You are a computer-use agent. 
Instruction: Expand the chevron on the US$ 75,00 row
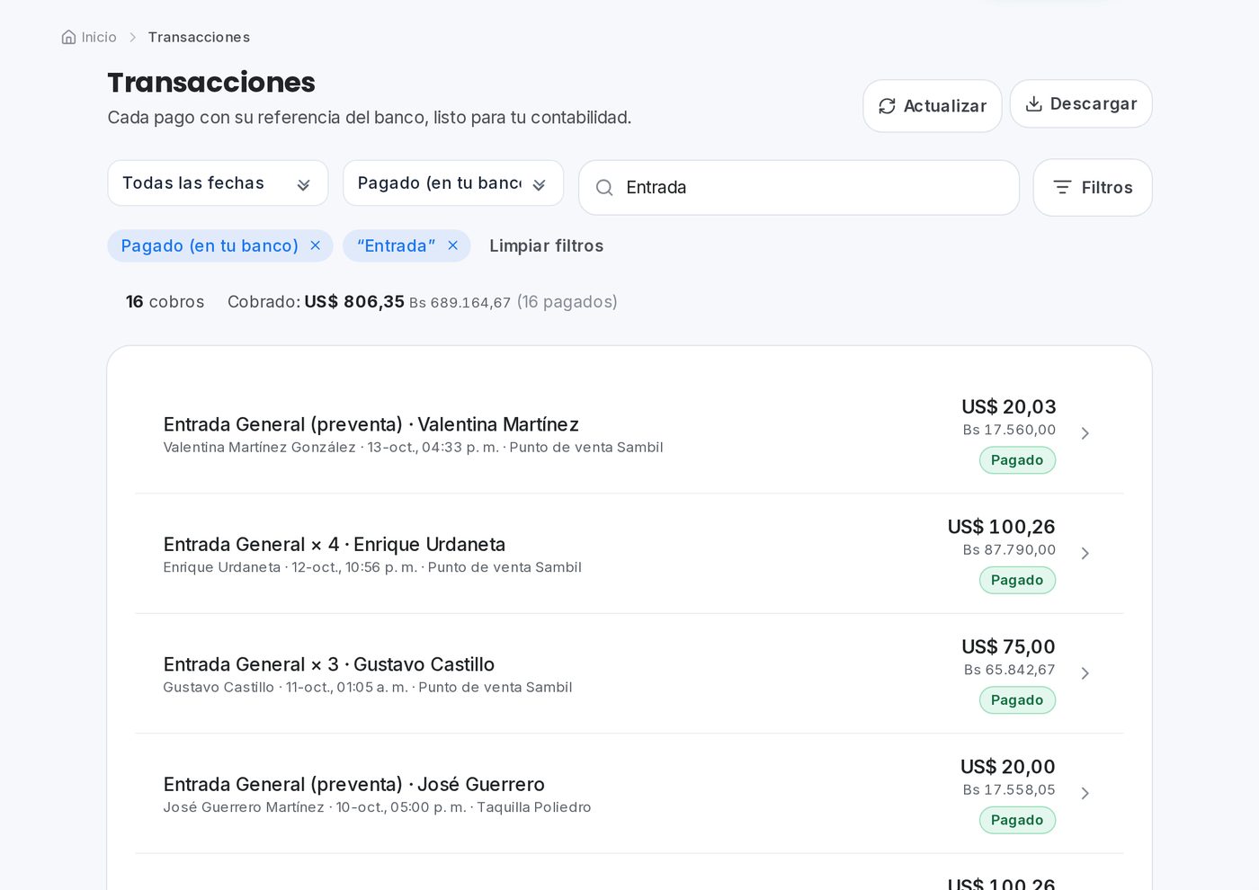point(1085,673)
